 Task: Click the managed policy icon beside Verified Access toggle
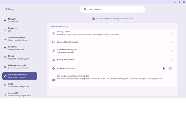(x=164, y=68)
